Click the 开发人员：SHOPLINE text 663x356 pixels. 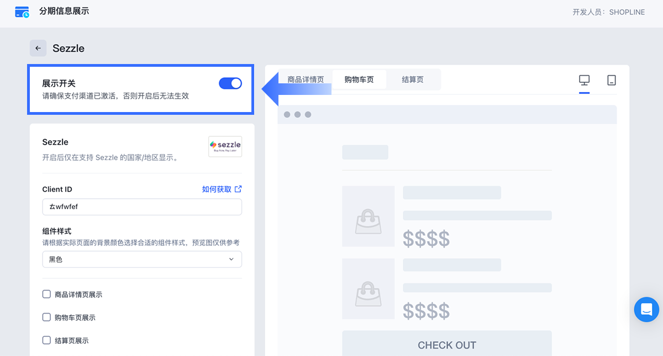click(609, 12)
